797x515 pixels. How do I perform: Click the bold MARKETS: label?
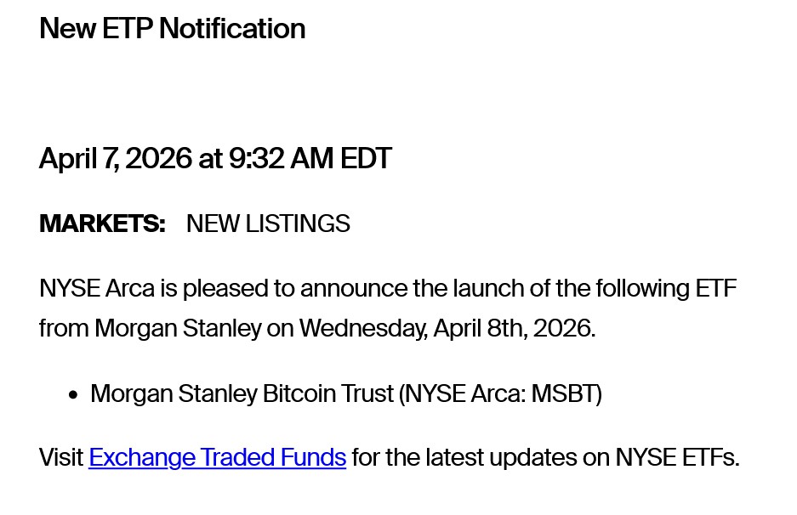point(102,224)
